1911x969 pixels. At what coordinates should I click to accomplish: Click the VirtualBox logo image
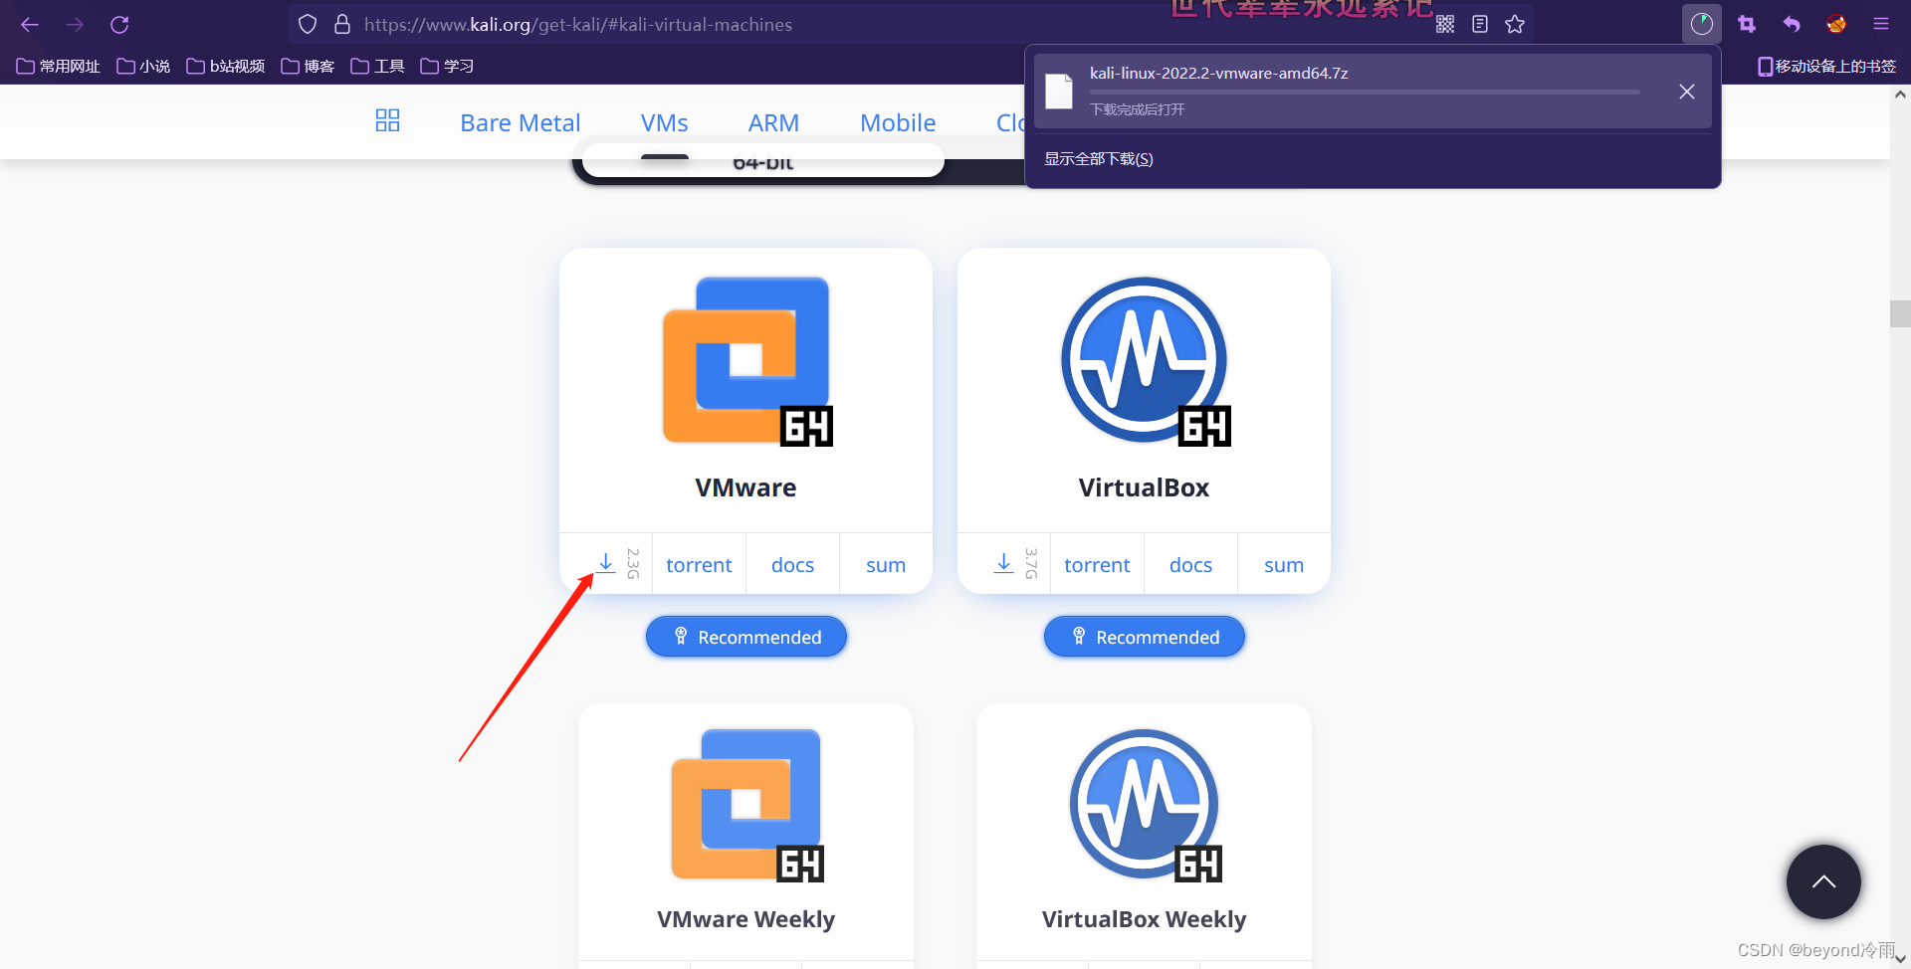click(1145, 361)
